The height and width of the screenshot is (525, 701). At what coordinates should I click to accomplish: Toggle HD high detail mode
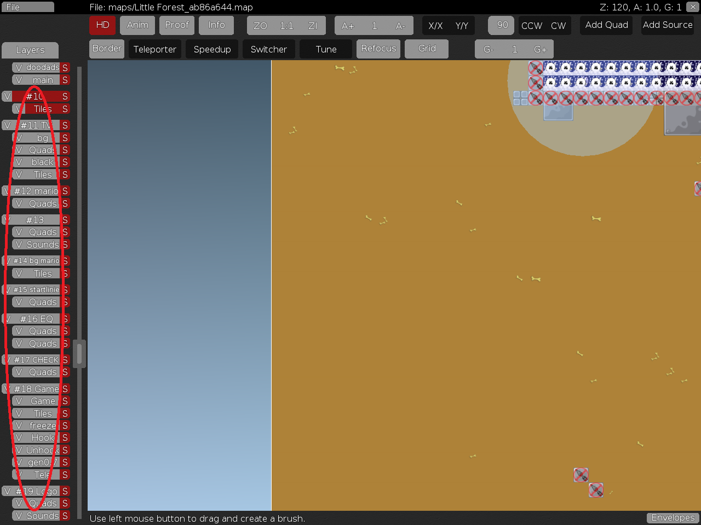coord(102,25)
